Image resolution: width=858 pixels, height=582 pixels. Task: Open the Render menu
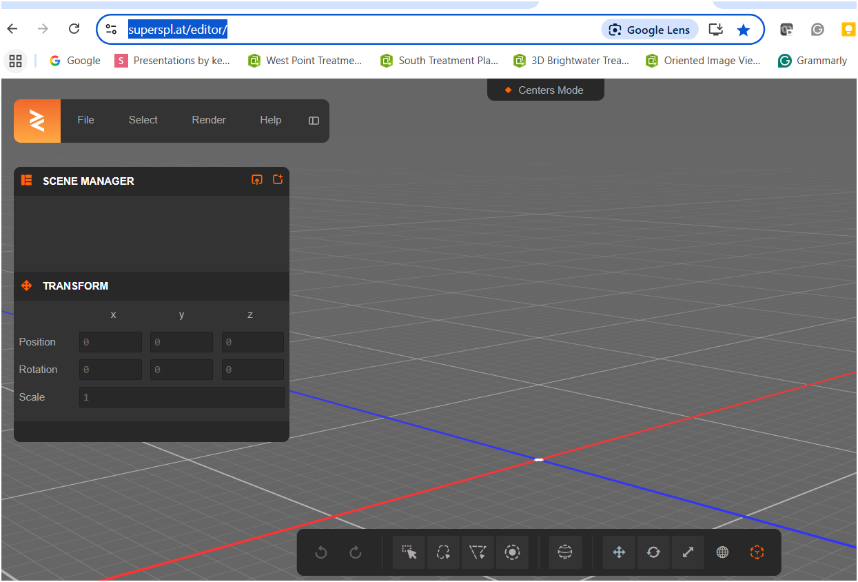[x=209, y=120]
